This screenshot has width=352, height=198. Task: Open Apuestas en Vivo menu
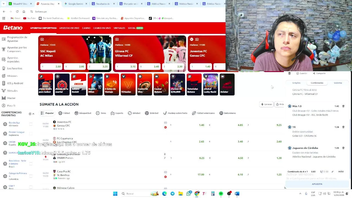tap(69, 28)
